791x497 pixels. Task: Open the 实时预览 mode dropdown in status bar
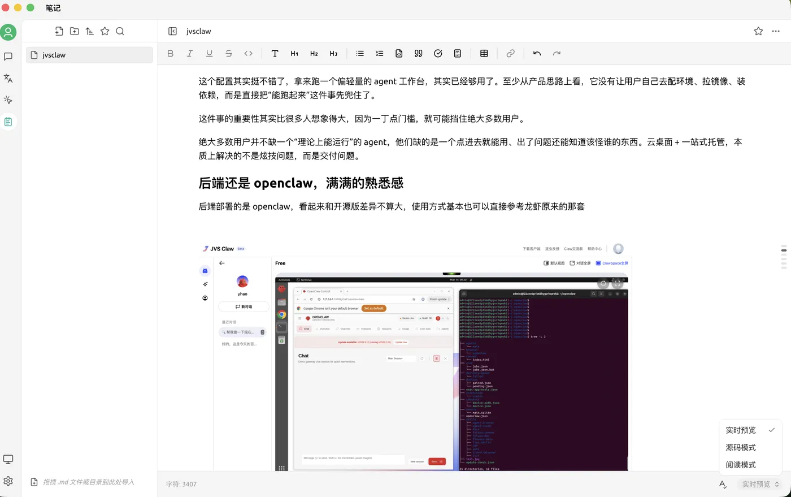coord(760,484)
